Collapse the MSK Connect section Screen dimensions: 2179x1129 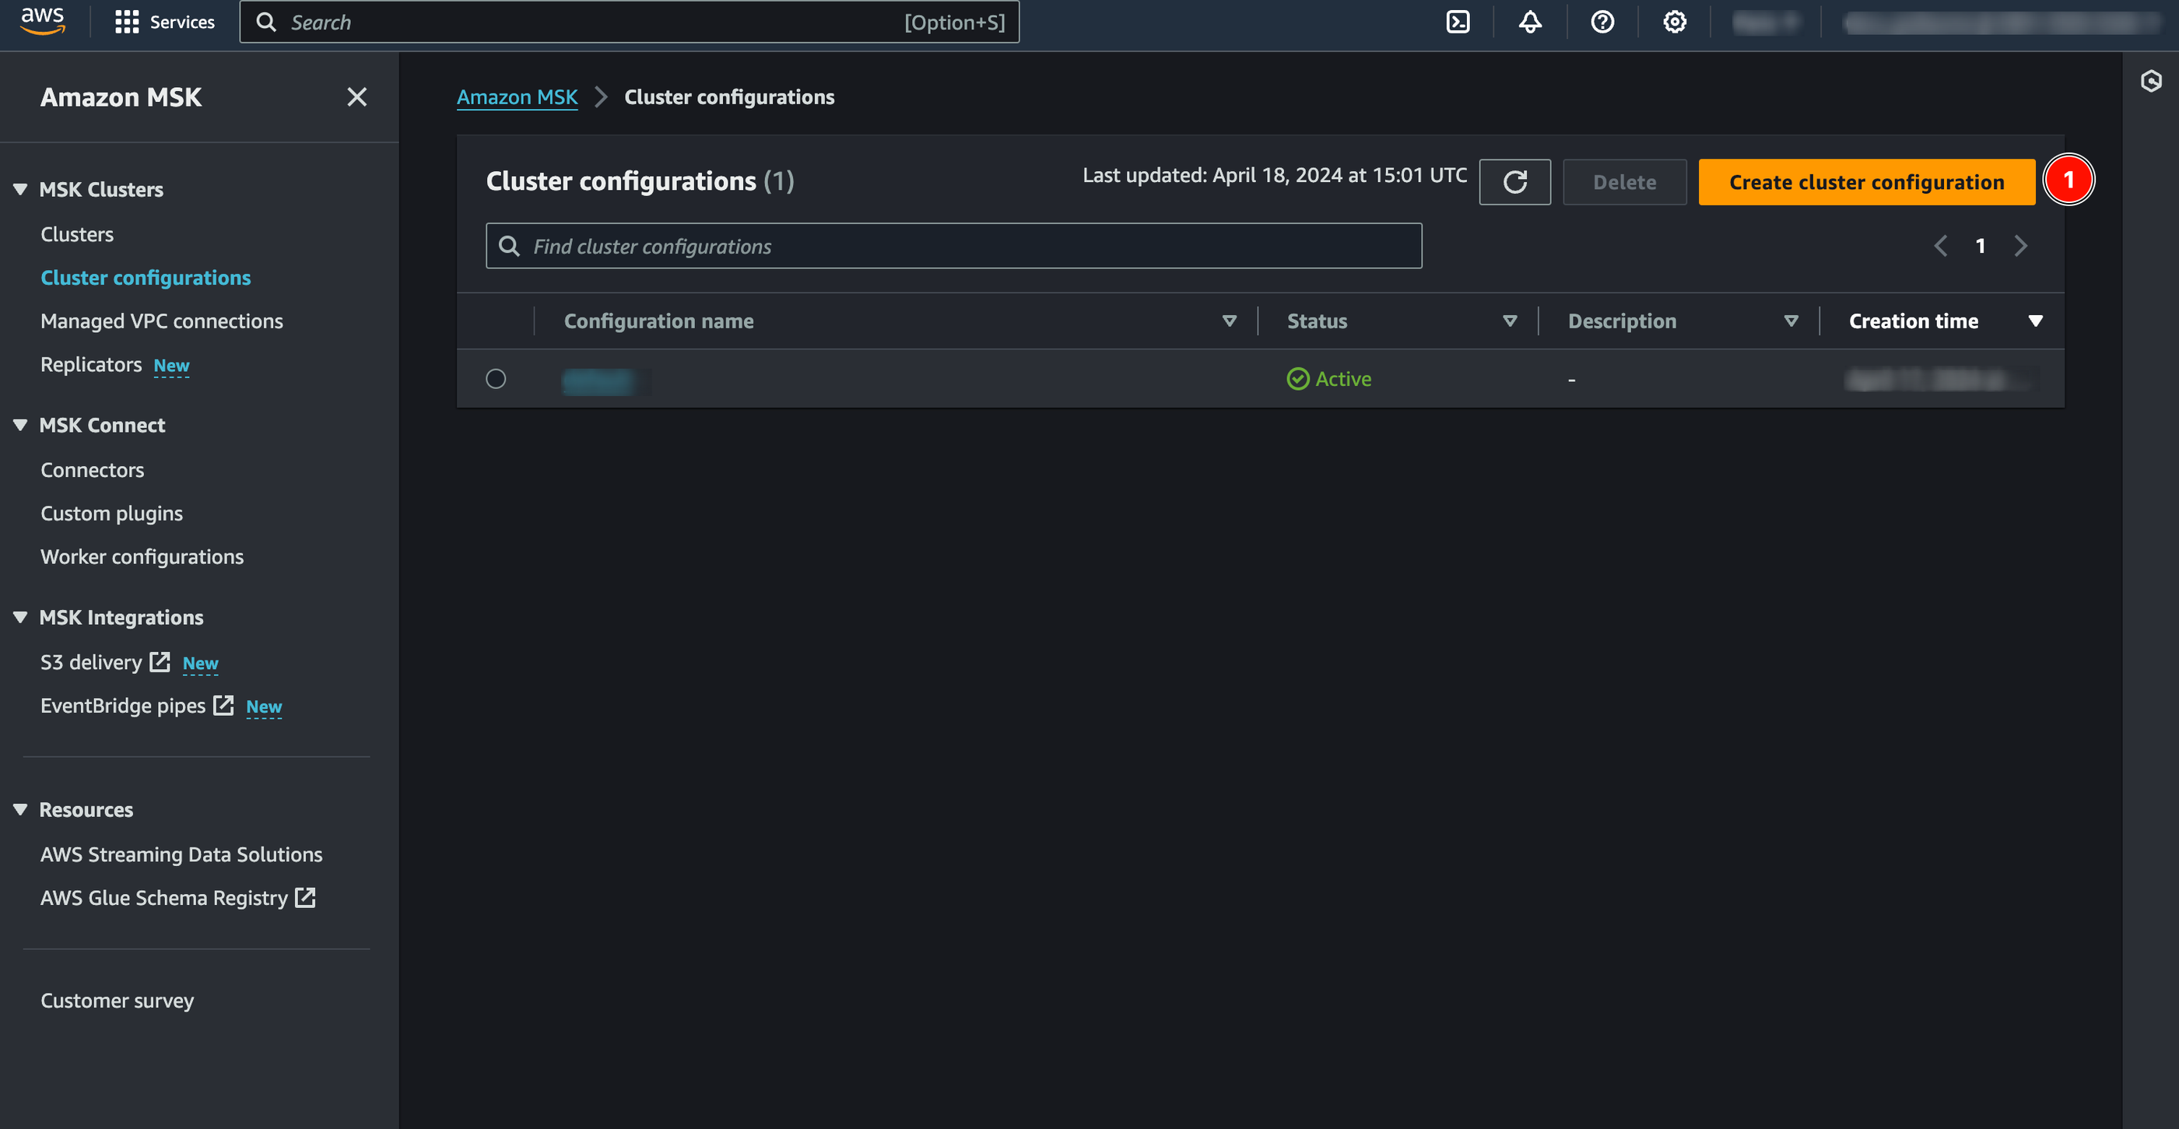click(20, 426)
